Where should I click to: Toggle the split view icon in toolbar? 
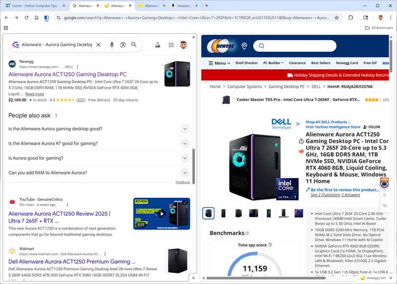click(47, 17)
